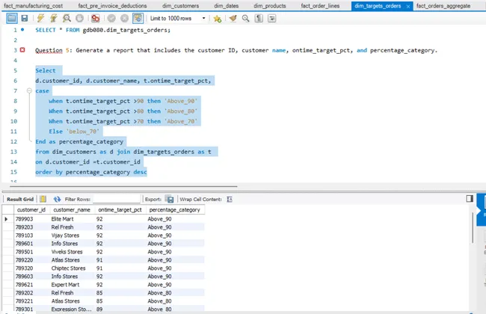Open find panel magnifier icon
The image size is (486, 314).
[246, 18]
